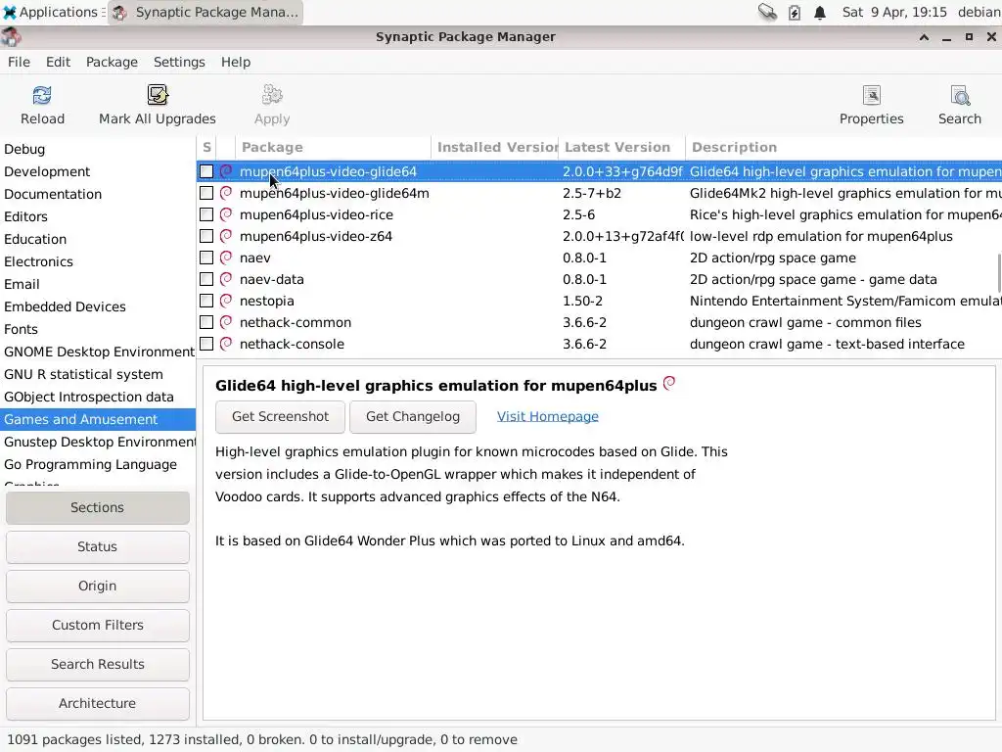Sort by the S status column header
This screenshot has width=1002, height=752.
[206, 147]
